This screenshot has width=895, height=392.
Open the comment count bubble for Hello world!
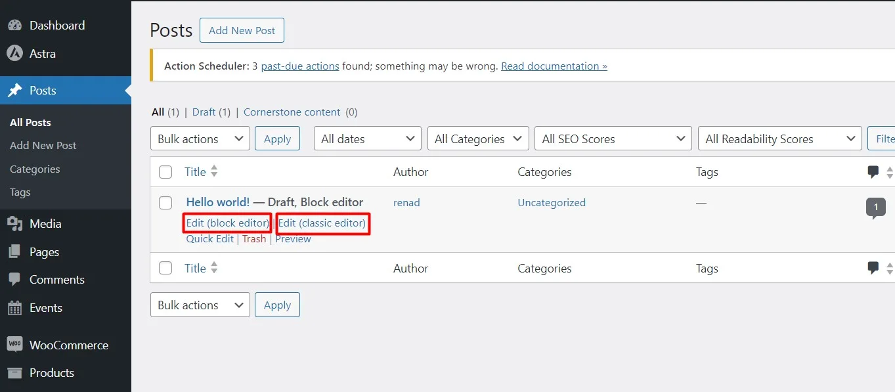coord(875,208)
